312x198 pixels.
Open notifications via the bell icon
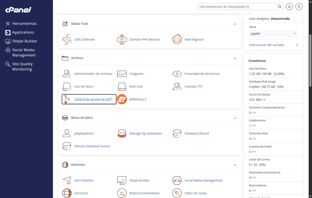[289, 7]
